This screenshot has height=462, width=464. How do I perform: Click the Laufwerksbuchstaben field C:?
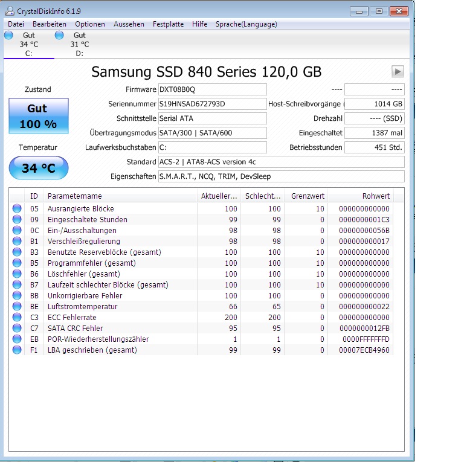(x=213, y=147)
